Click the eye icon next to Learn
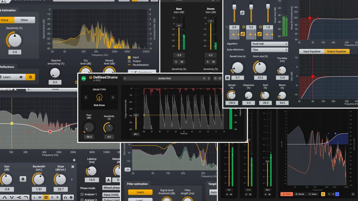Viewport: 358px width, 201px height. point(21,77)
